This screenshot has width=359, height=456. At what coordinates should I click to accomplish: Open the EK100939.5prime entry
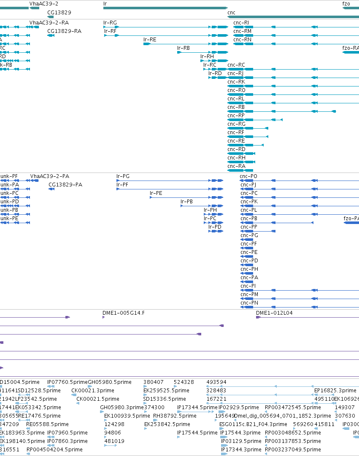(x=127, y=416)
